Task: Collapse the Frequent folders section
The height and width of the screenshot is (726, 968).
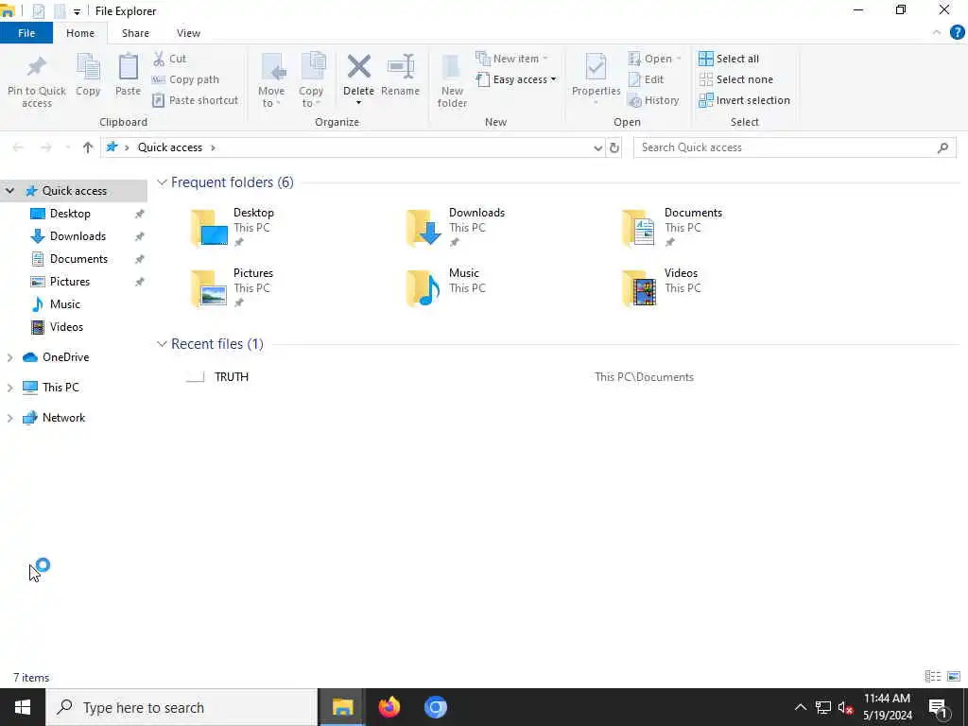Action: pos(162,182)
